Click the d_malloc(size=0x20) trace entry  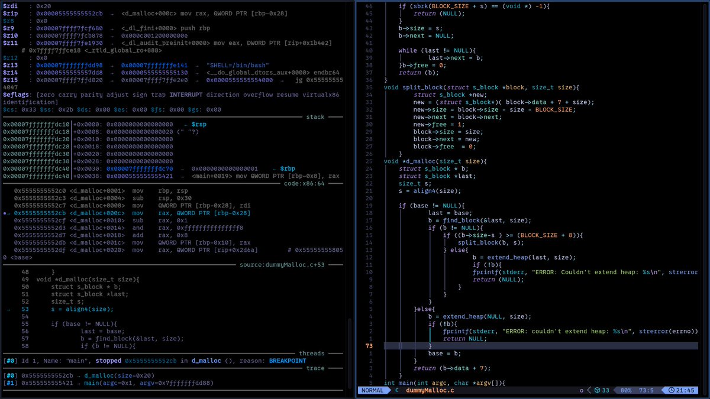tap(120, 375)
